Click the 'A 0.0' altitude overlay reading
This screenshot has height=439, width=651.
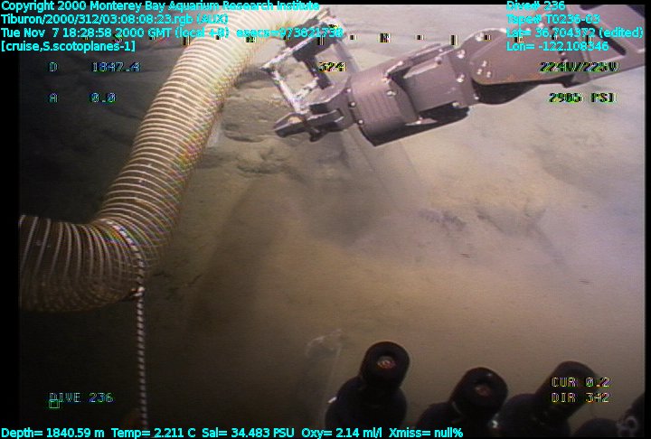pyautogui.click(x=83, y=98)
